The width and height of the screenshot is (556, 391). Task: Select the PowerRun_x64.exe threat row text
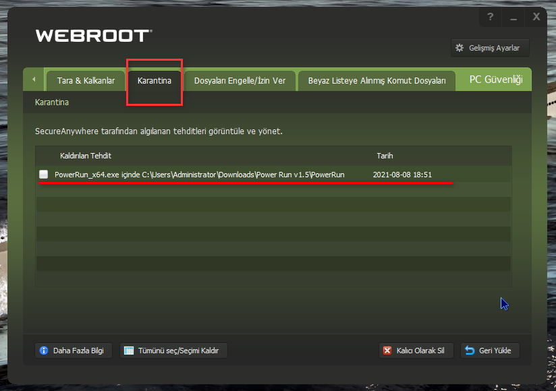[199, 175]
